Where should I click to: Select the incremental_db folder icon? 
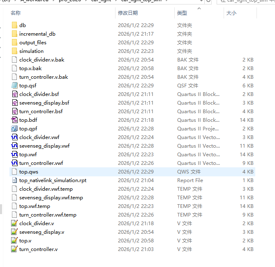[x=14, y=34]
